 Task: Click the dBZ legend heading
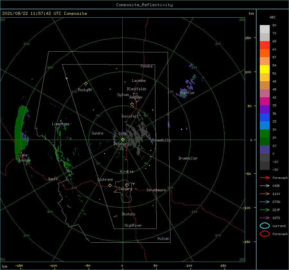pos(272,17)
